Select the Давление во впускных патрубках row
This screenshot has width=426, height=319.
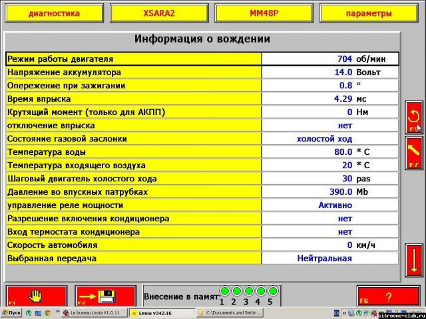pyautogui.click(x=202, y=192)
